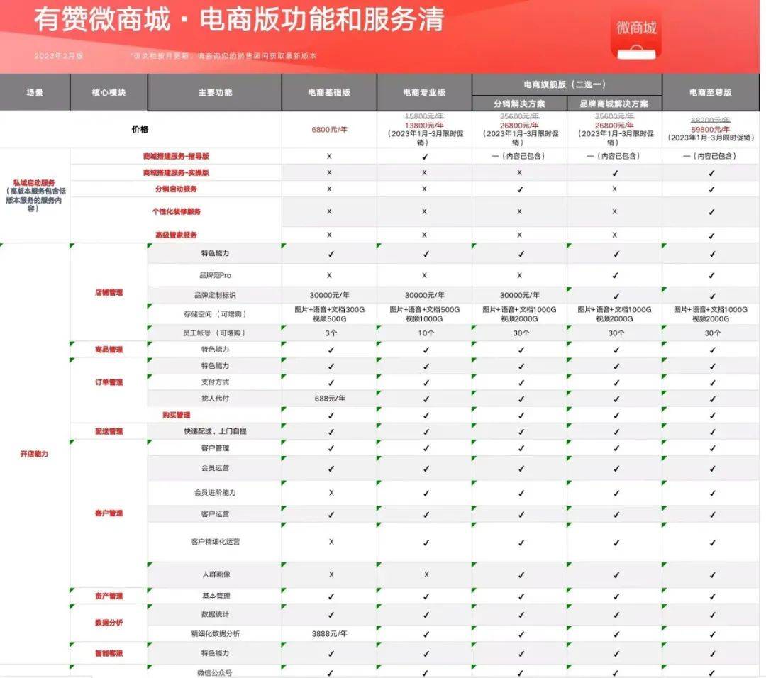Click the 客户运营 feature label

pos(215,514)
